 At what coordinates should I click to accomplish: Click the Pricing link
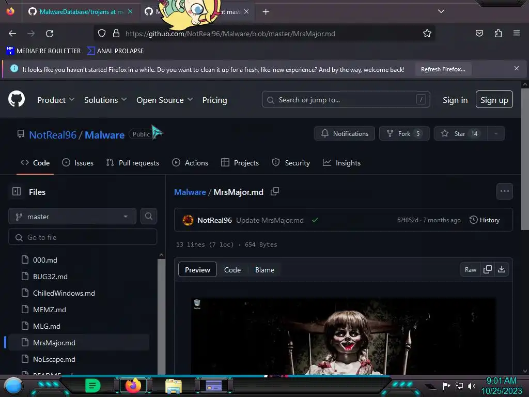[x=214, y=100]
